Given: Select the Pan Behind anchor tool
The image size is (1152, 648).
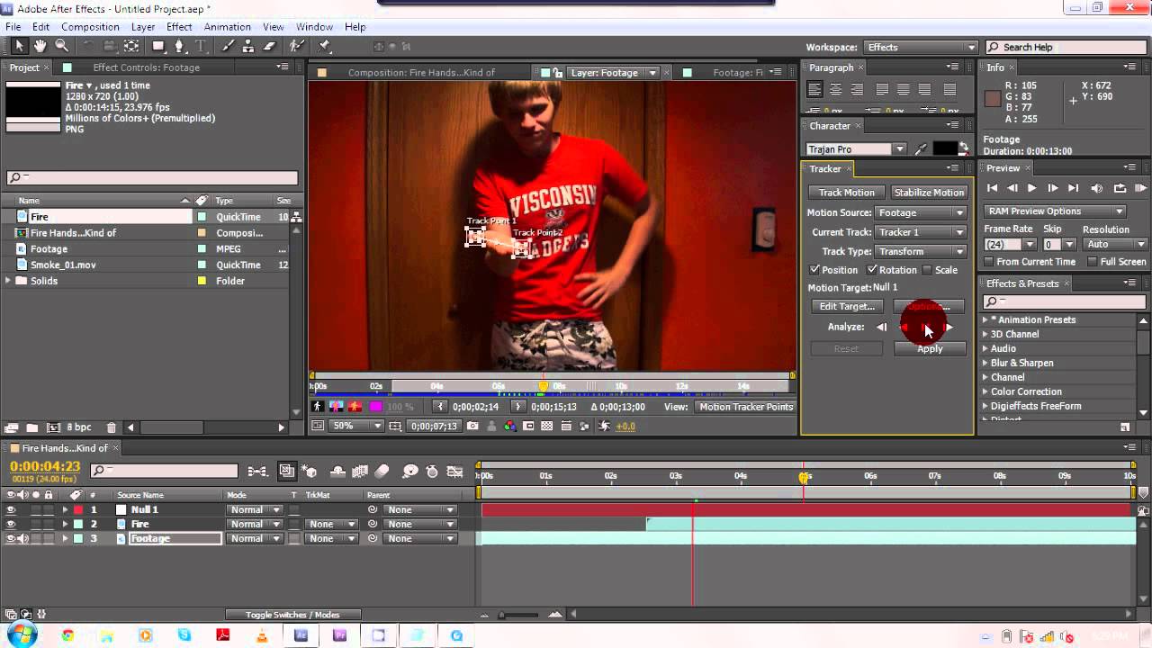Looking at the screenshot, I should pyautogui.click(x=131, y=46).
